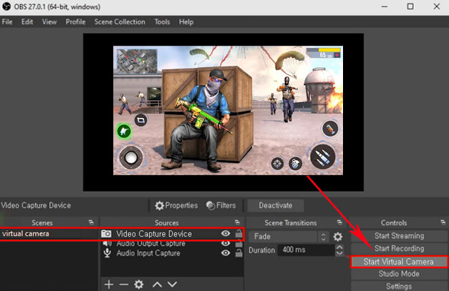
Task: Click the OBS logo in title bar
Action: coord(6,6)
